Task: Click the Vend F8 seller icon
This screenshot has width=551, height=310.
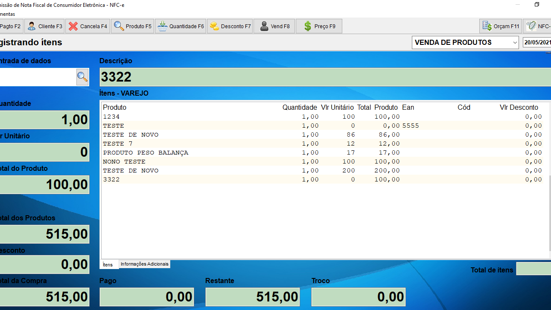Action: 264,26
